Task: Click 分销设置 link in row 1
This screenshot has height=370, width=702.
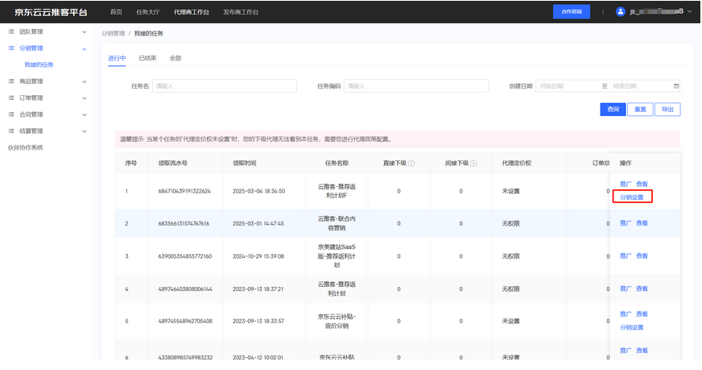Action: pos(632,197)
